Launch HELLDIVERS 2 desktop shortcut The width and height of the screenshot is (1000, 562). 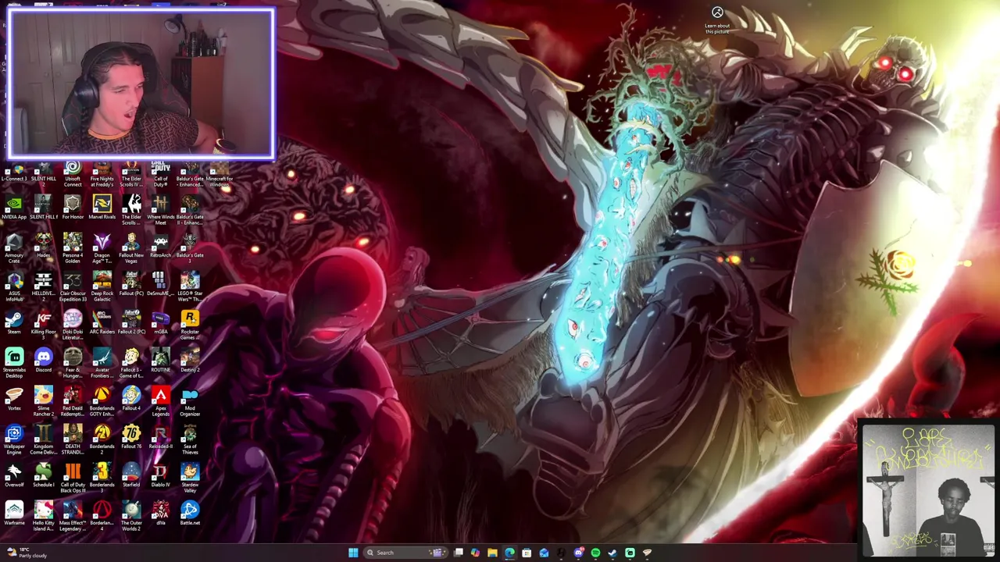pos(43,287)
